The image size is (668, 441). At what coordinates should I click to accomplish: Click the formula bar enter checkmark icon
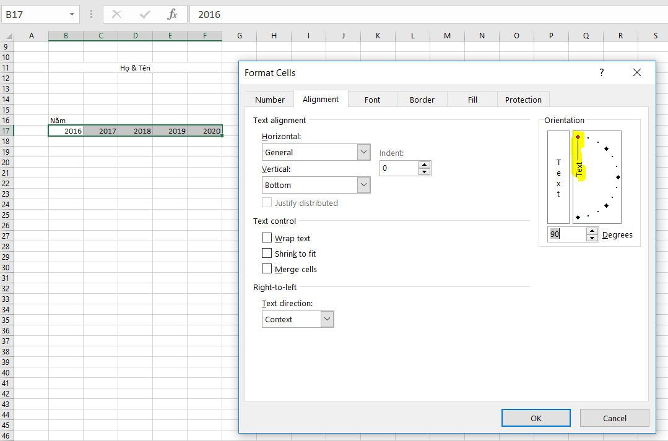tap(145, 14)
